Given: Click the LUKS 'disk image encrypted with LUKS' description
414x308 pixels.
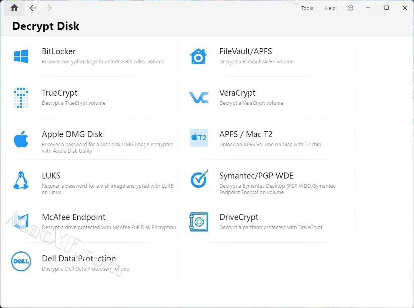Looking at the screenshot, I should tap(107, 189).
